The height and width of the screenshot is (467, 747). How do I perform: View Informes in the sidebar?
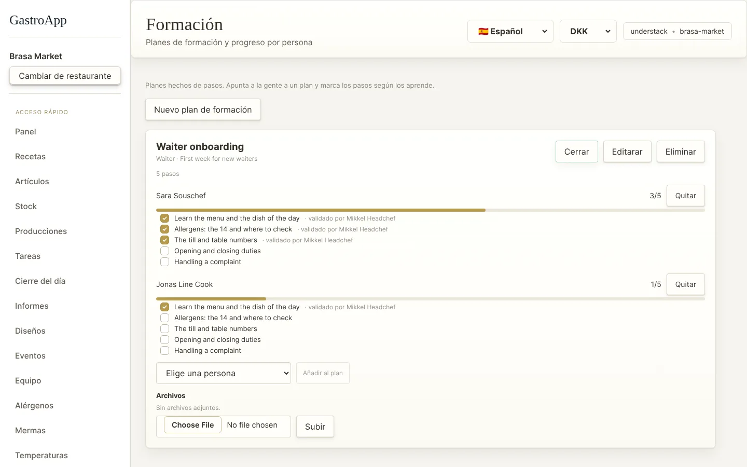click(x=32, y=306)
